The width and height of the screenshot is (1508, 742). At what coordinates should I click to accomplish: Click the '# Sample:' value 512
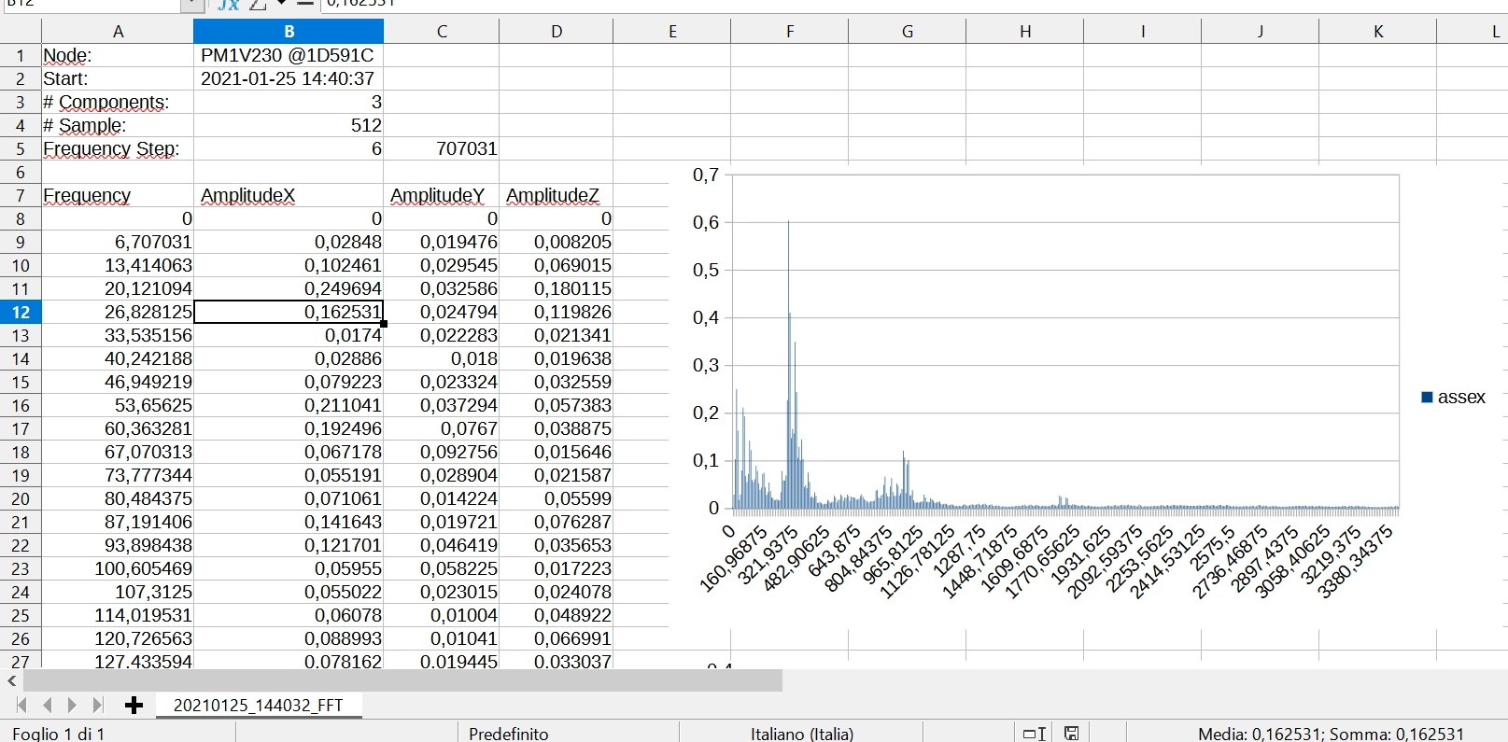[x=289, y=125]
